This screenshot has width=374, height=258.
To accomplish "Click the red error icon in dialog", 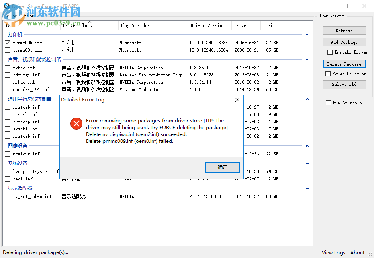I will [76, 124].
